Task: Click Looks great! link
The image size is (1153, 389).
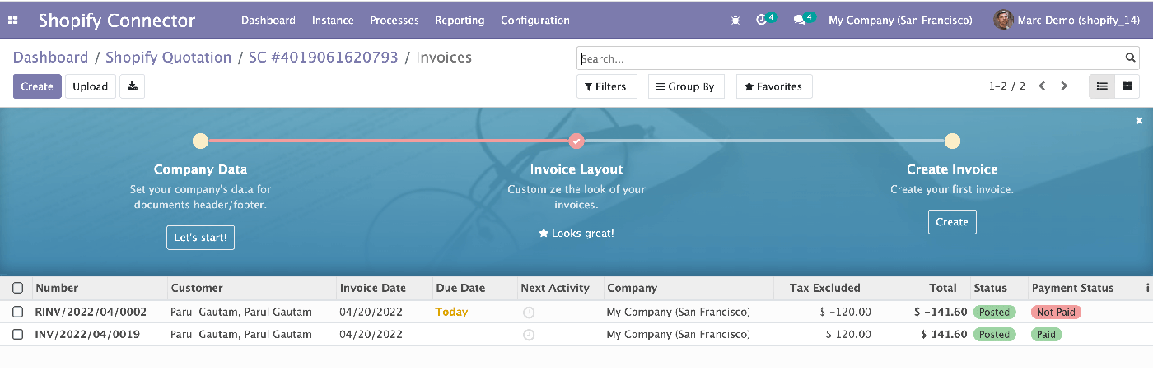Action: 576,233
